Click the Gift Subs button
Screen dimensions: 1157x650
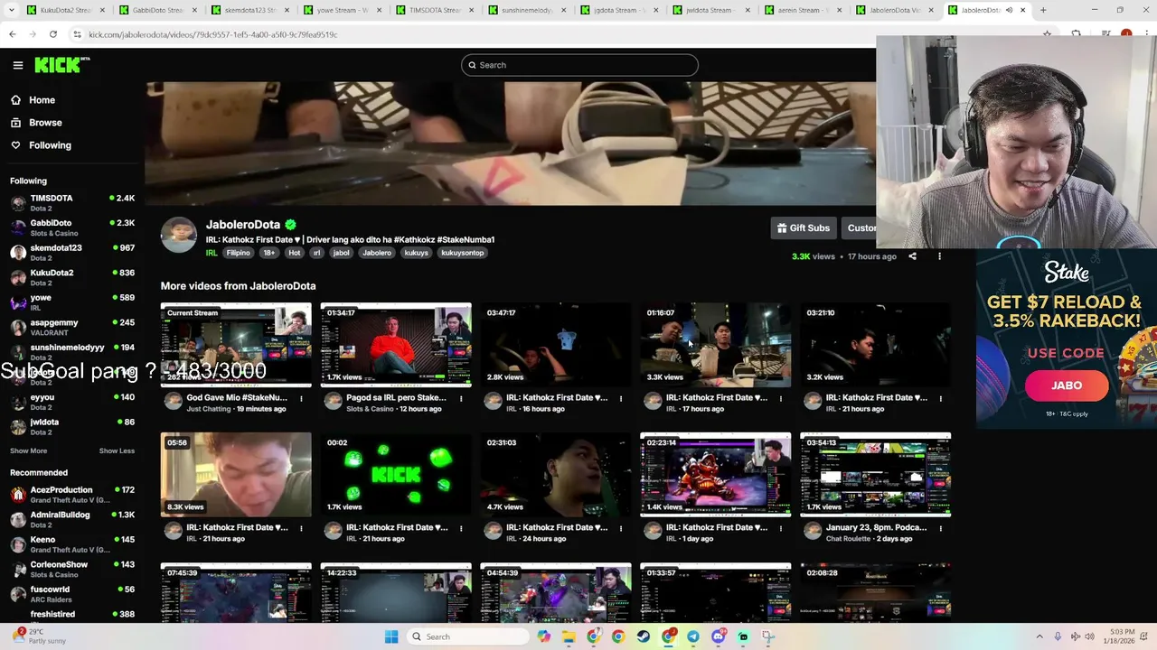(x=804, y=228)
